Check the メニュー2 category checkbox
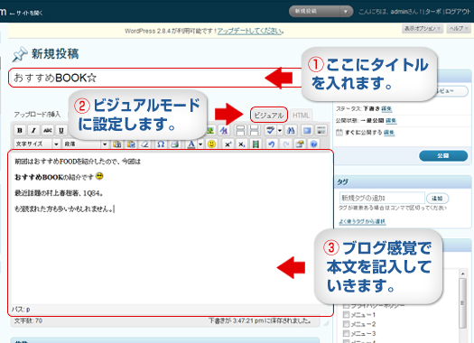Viewport: 474px width, 343px height. 346,324
